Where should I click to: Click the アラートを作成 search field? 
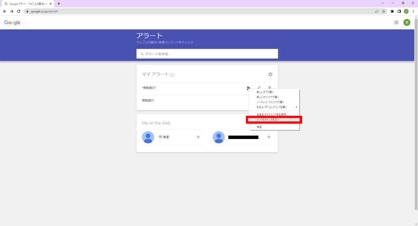click(207, 54)
